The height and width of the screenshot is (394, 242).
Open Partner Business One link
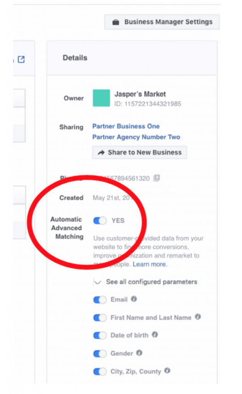pyautogui.click(x=126, y=126)
